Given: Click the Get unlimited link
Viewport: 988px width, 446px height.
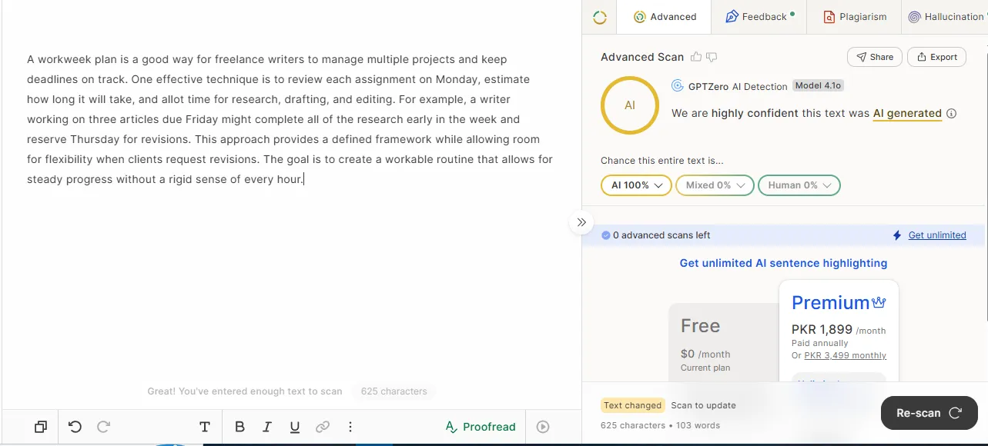Looking at the screenshot, I should click(x=937, y=235).
